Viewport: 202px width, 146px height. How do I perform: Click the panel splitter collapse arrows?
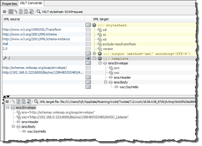point(8,97)
